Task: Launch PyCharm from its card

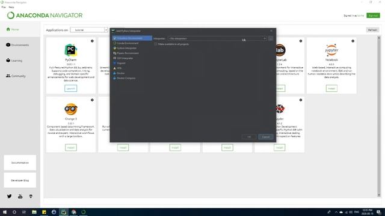Action: point(71,88)
